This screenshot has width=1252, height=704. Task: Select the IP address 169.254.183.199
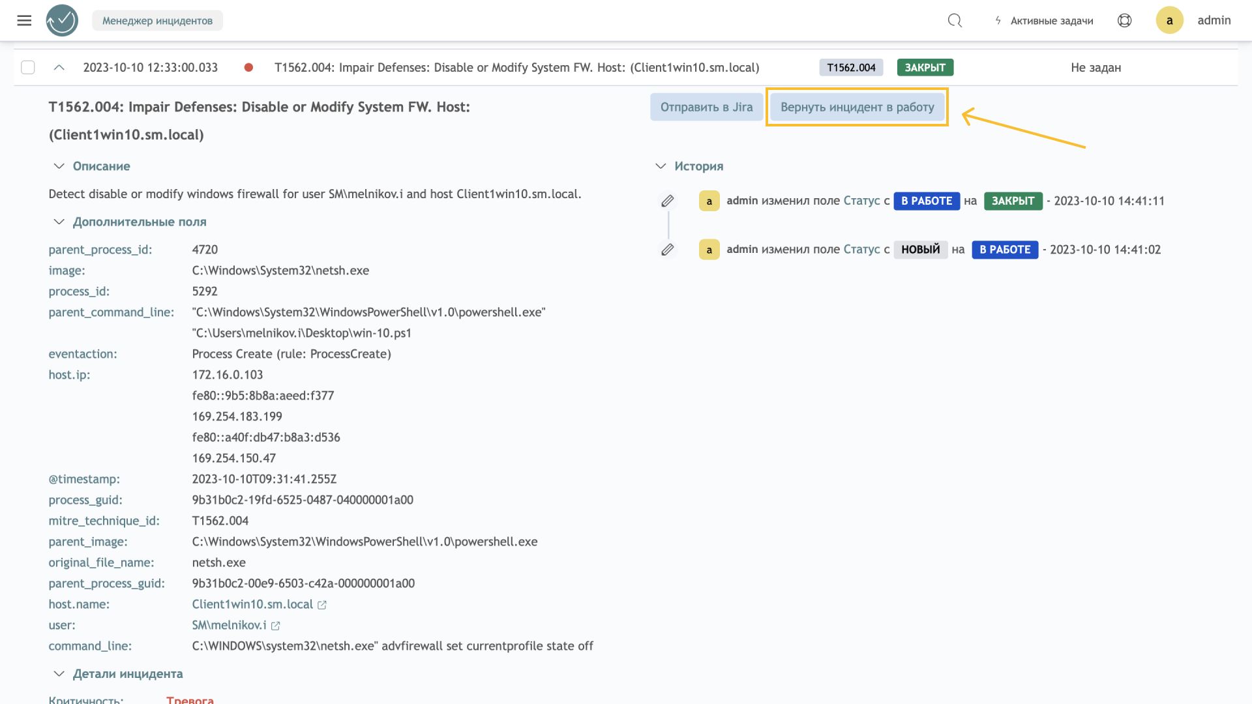tap(237, 417)
